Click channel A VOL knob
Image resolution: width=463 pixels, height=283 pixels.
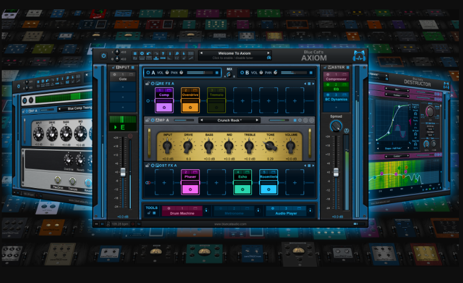pos(167,72)
